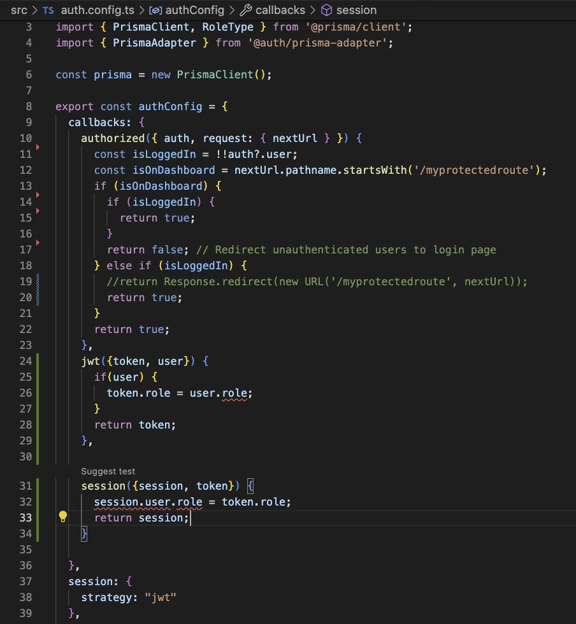
Task: Click line number 24 in the gutter
Action: click(25, 361)
